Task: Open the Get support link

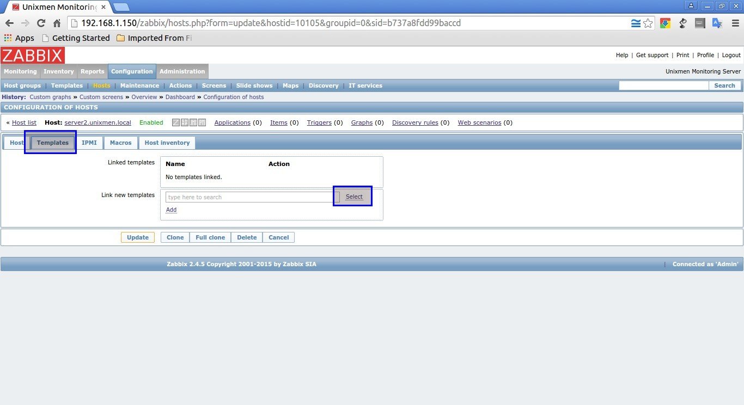Action: pyautogui.click(x=652, y=55)
